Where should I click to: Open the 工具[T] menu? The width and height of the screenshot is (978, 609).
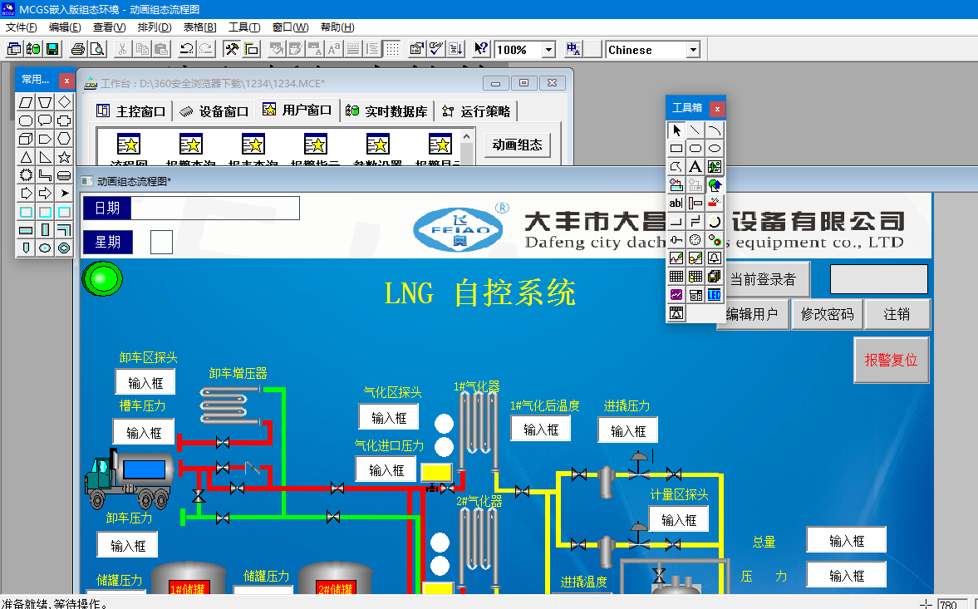click(243, 27)
